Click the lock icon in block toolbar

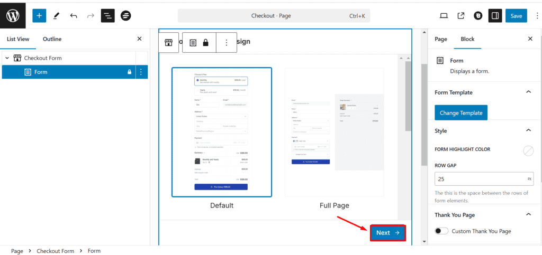pyautogui.click(x=205, y=43)
